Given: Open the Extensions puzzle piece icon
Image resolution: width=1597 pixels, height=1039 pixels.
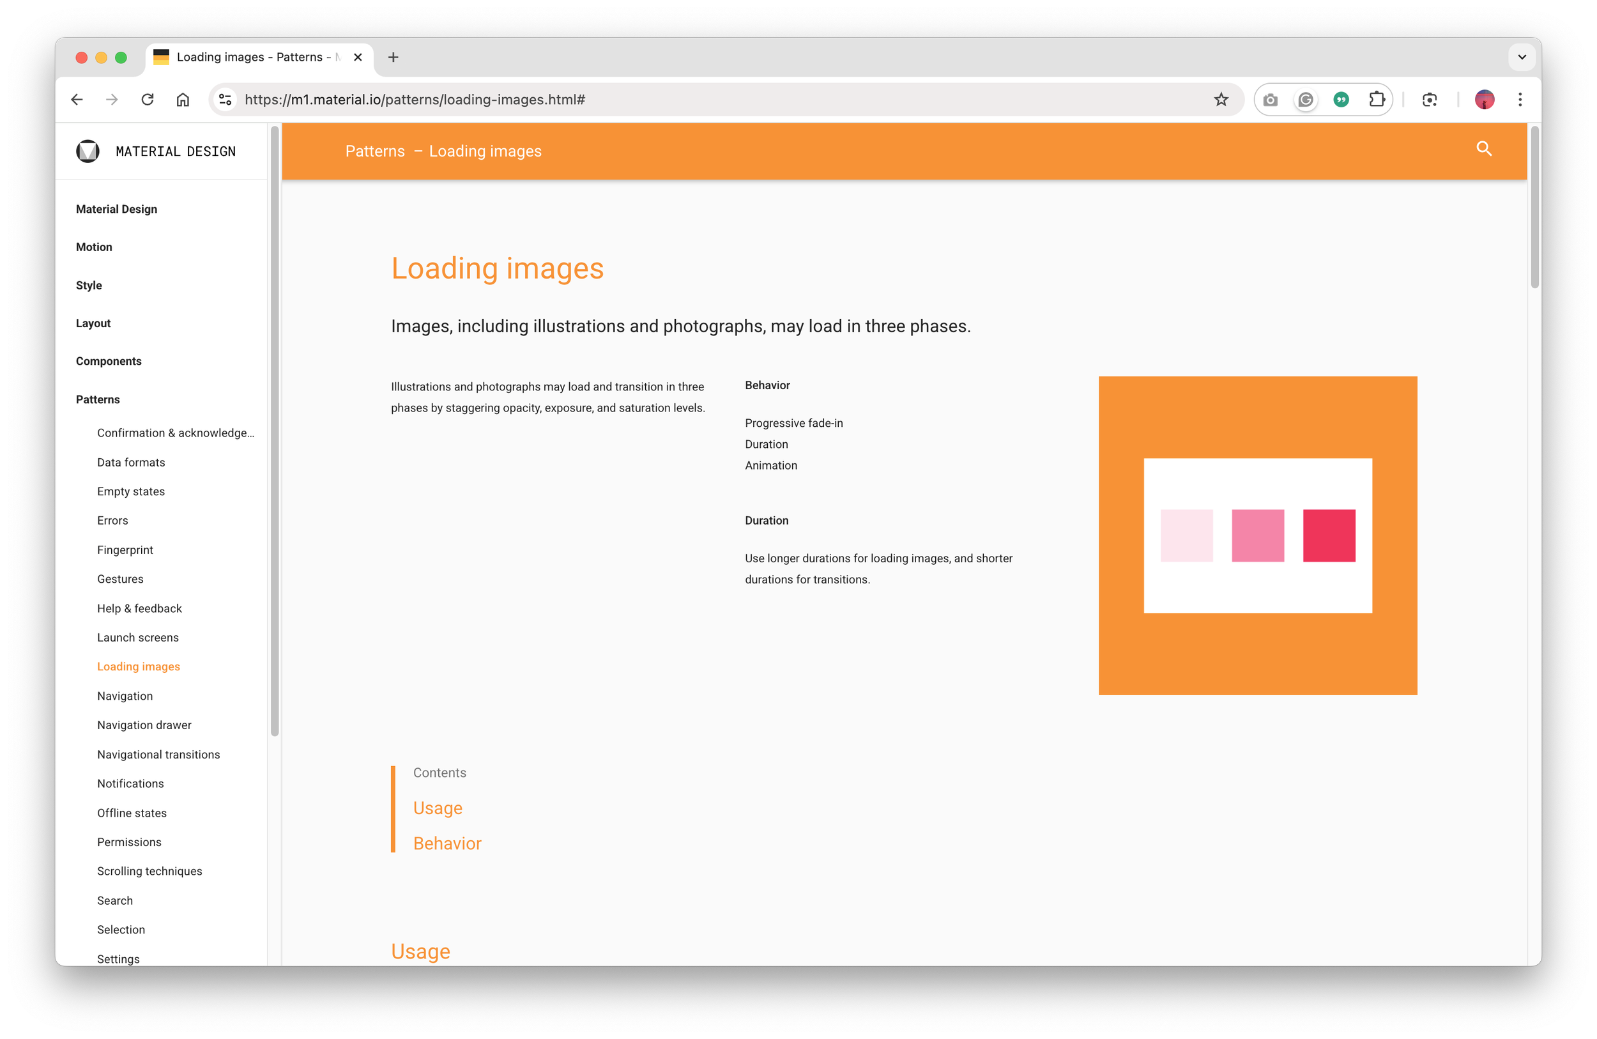Looking at the screenshot, I should [x=1376, y=99].
